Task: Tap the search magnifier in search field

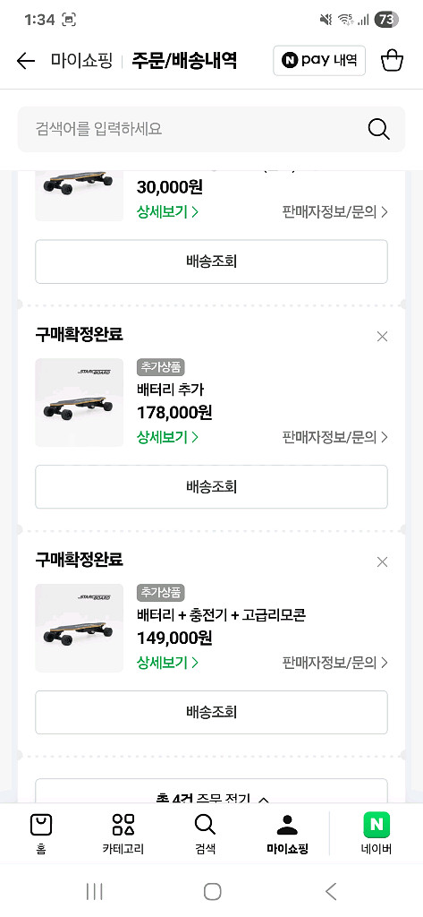Action: [x=378, y=129]
